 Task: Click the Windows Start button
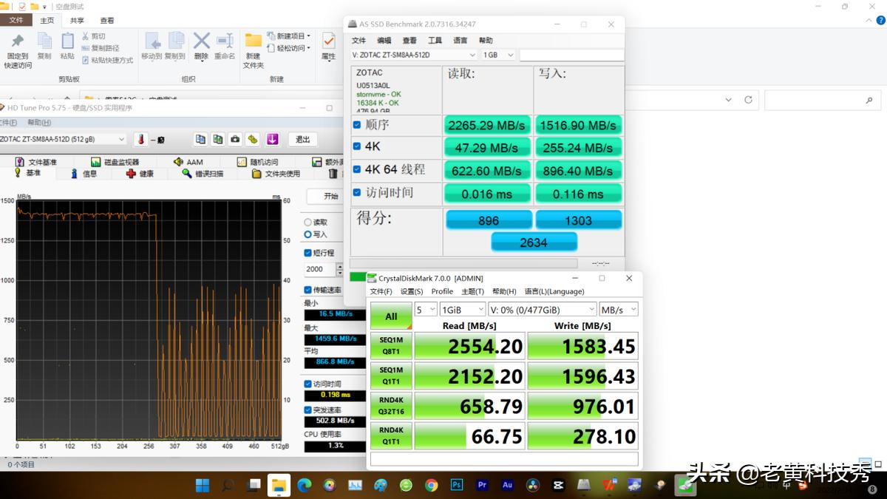(202, 485)
